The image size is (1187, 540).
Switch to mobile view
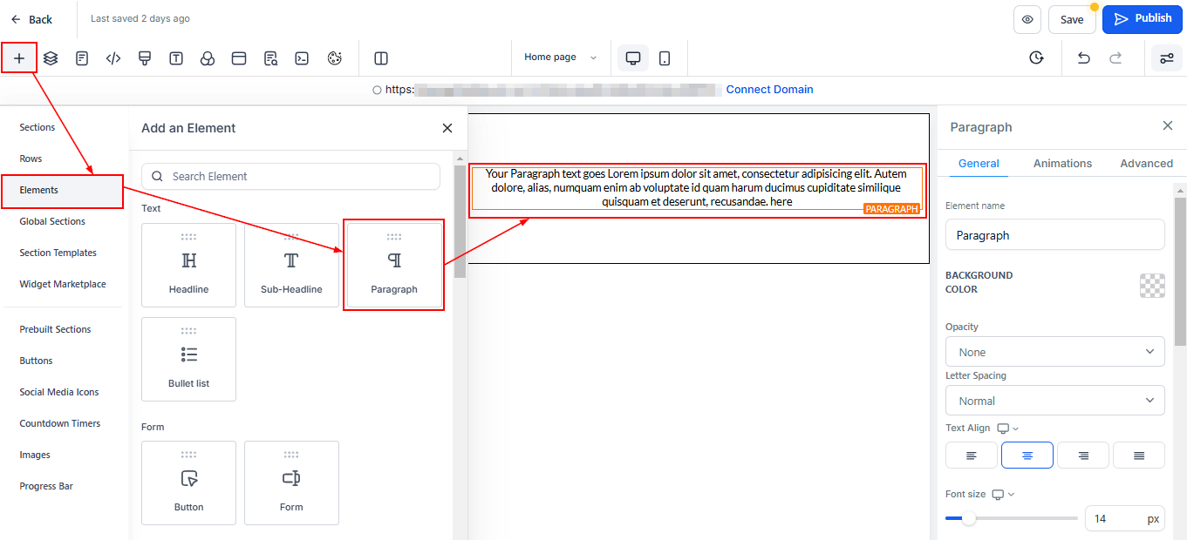(x=665, y=57)
